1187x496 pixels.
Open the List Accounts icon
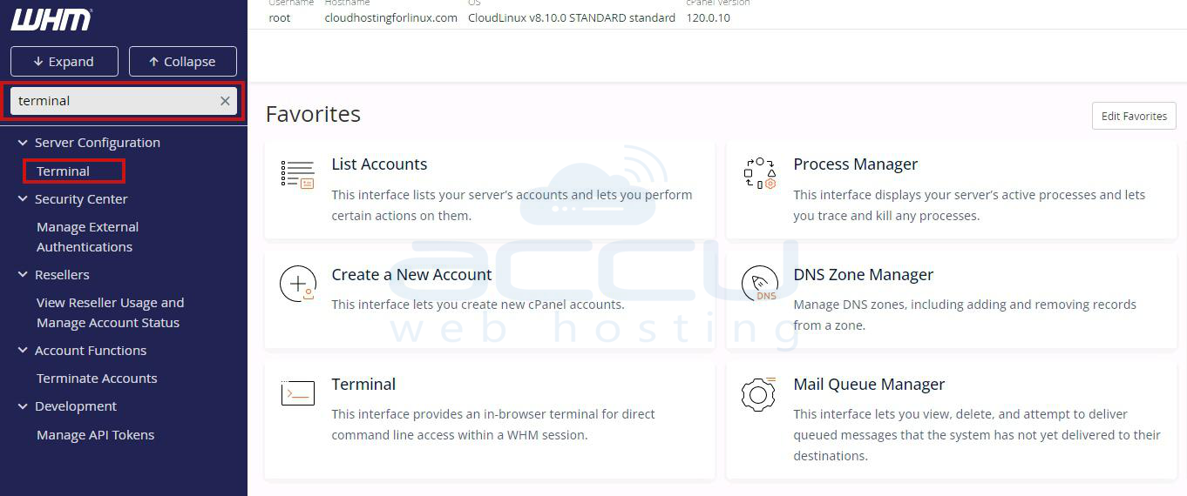pyautogui.click(x=297, y=175)
